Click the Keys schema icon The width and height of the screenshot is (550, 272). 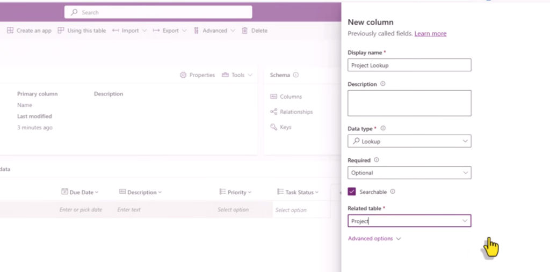coord(273,127)
